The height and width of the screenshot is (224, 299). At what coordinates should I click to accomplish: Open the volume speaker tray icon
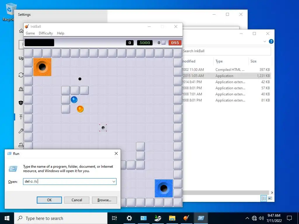261,218
